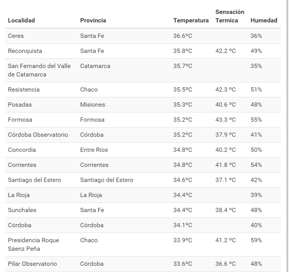Select the Posadas row name
Viewport: 289px width, 272px height.
click(20, 105)
